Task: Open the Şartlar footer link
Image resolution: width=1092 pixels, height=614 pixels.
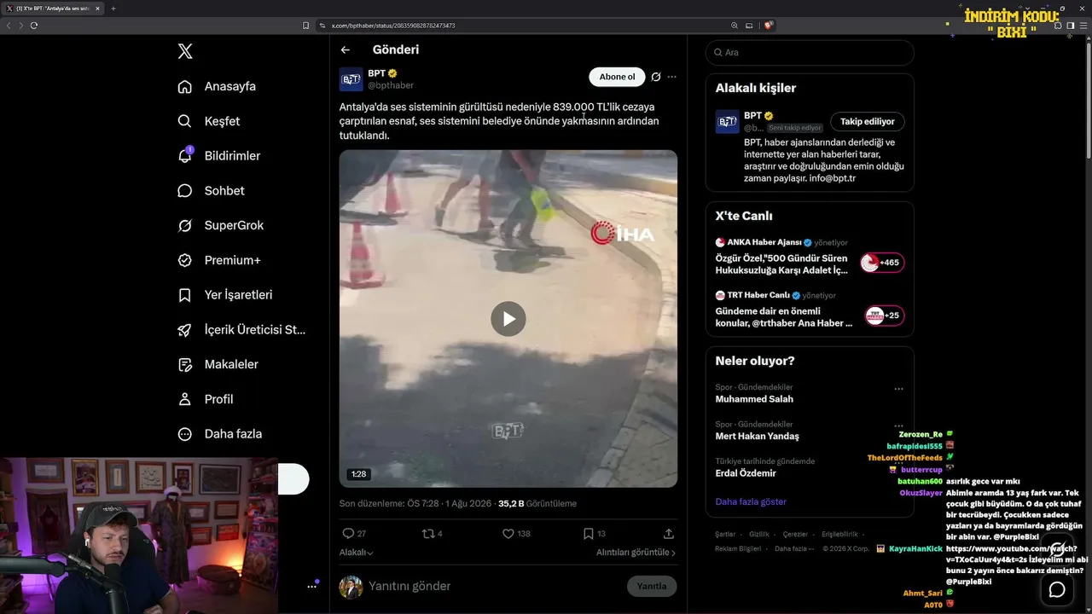Action: pos(725,535)
